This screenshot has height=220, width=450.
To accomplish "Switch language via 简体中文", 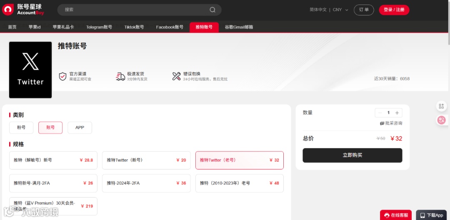I will (x=318, y=10).
